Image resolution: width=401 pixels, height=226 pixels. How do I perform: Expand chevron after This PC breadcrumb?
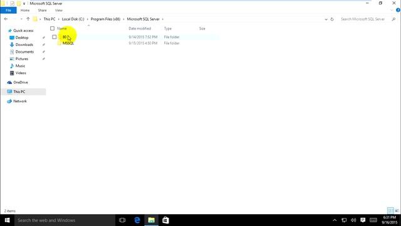click(x=58, y=19)
